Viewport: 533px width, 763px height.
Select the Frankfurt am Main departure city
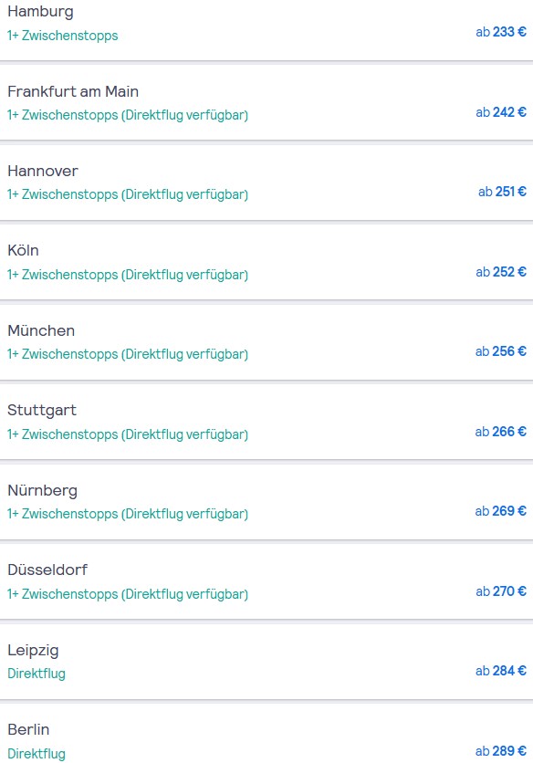click(266, 102)
